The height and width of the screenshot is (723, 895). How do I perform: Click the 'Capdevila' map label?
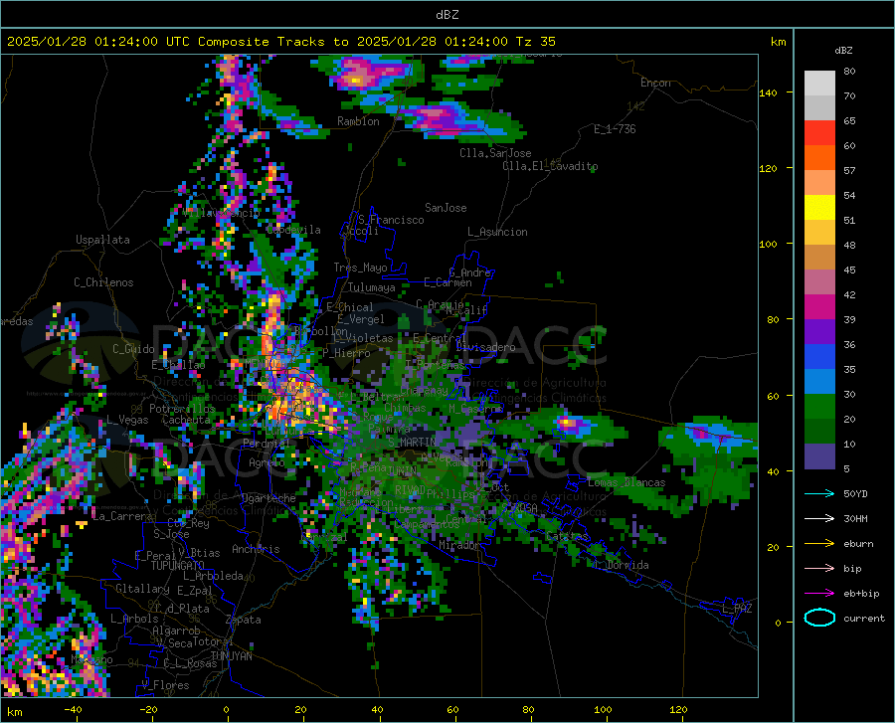pyautogui.click(x=293, y=230)
